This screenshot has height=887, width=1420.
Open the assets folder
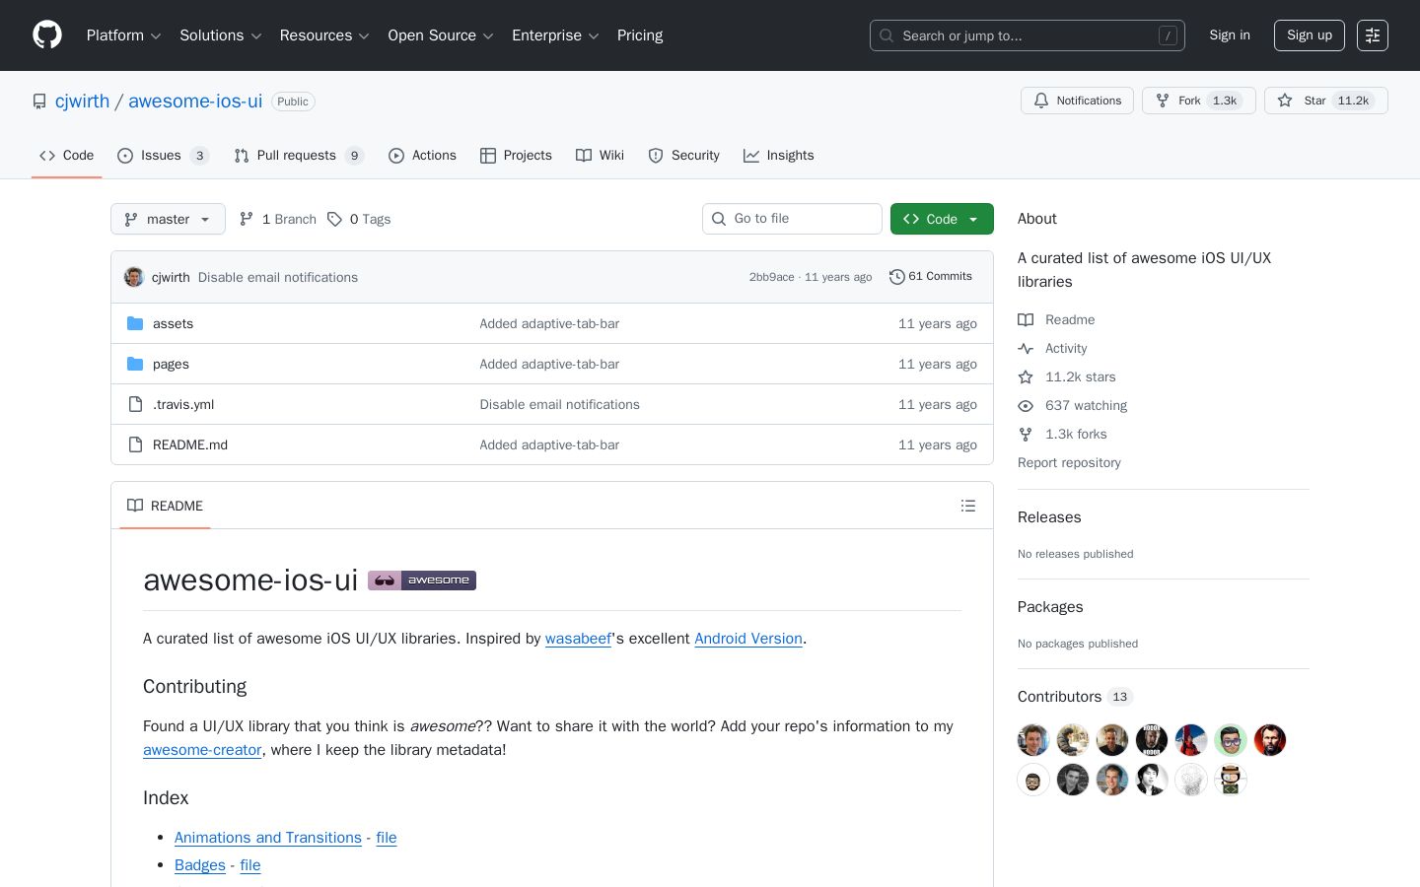click(x=173, y=323)
